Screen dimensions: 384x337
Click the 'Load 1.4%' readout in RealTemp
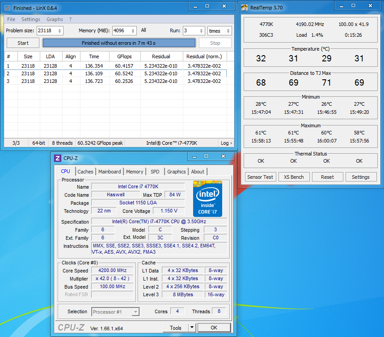309,35
